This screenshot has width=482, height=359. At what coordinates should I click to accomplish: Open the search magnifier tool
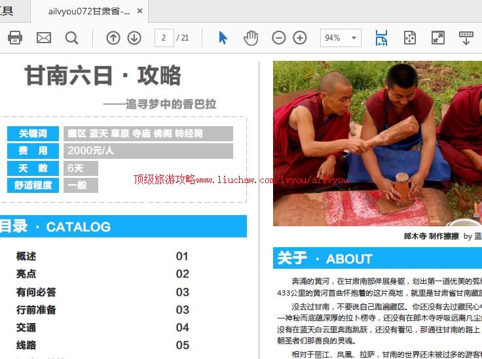[71, 38]
